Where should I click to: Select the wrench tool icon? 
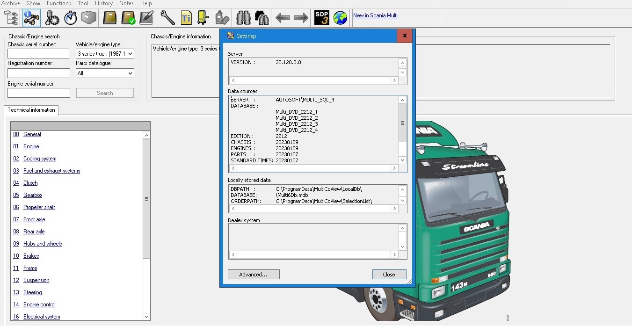click(x=167, y=18)
